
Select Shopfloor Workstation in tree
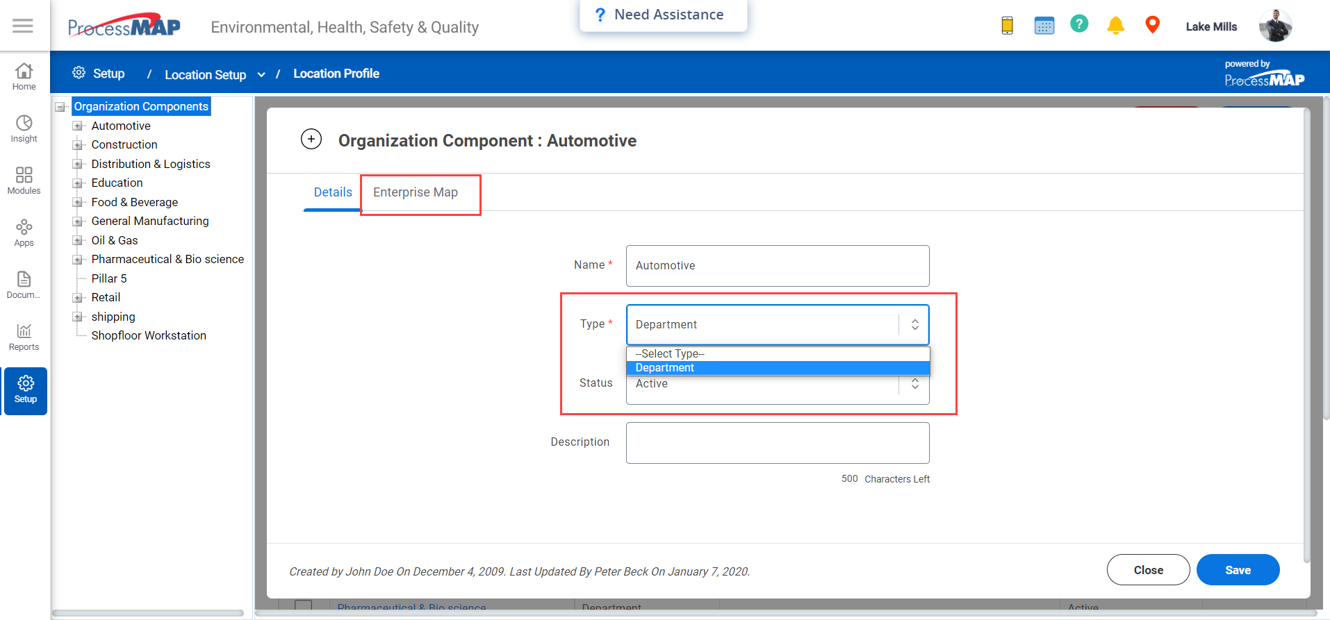click(149, 335)
